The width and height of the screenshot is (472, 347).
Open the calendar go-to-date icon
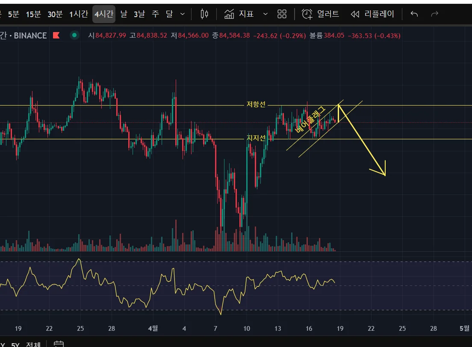(x=59, y=344)
